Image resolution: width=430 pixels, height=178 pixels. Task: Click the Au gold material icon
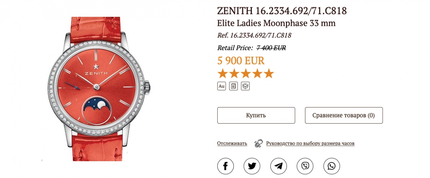click(x=221, y=86)
